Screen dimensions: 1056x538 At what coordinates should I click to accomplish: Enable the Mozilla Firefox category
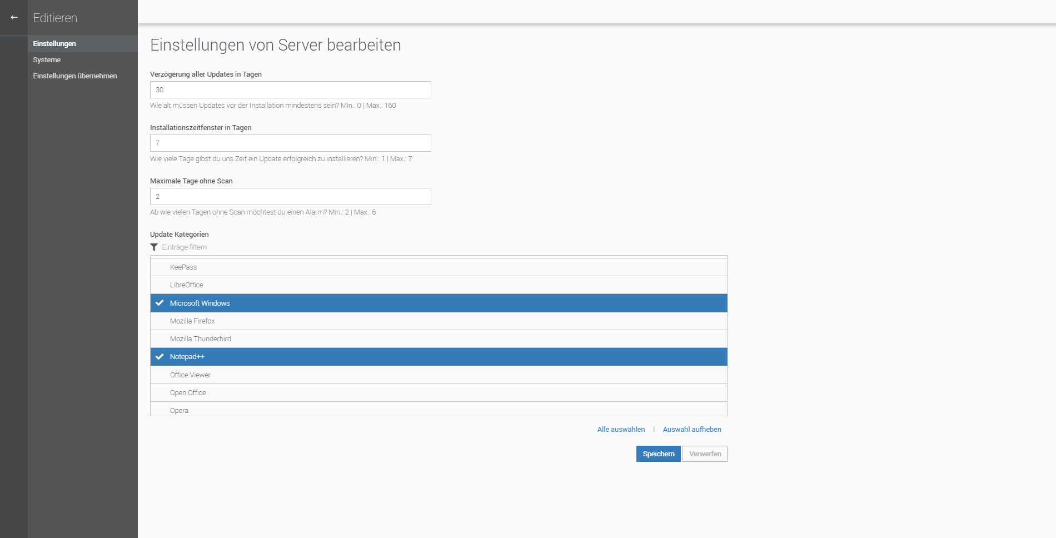pos(192,321)
